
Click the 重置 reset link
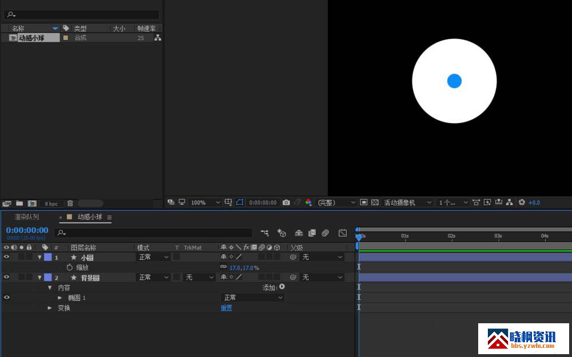tap(226, 308)
